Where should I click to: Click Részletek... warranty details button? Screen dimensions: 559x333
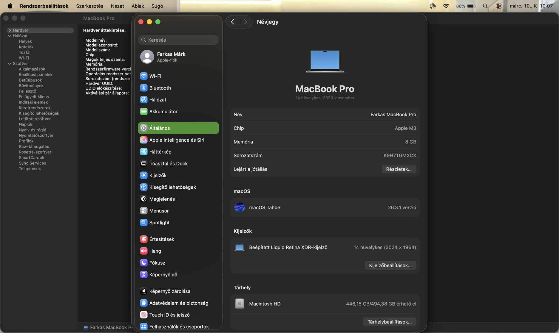[399, 169]
